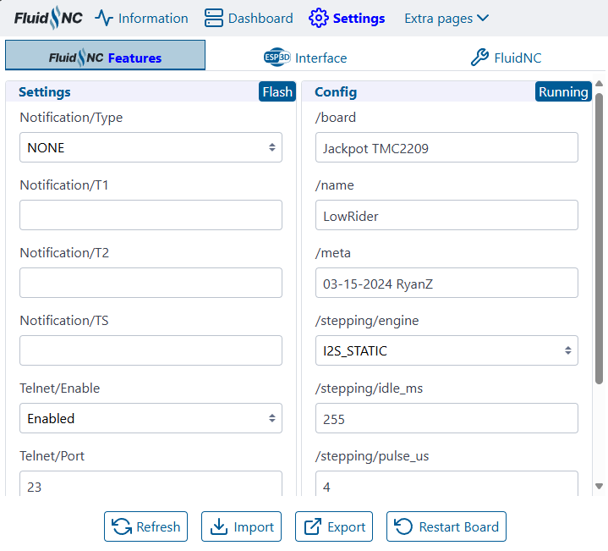Screen dimensions: 608x551
Task: Click the scrollbar up arrow
Action: click(599, 84)
